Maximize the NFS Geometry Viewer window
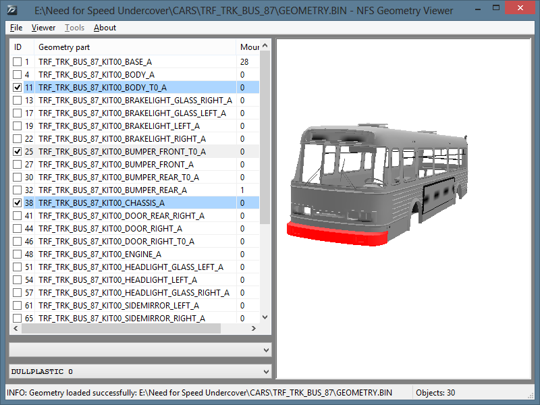Screen dimensions: 540x405 [496, 8]
